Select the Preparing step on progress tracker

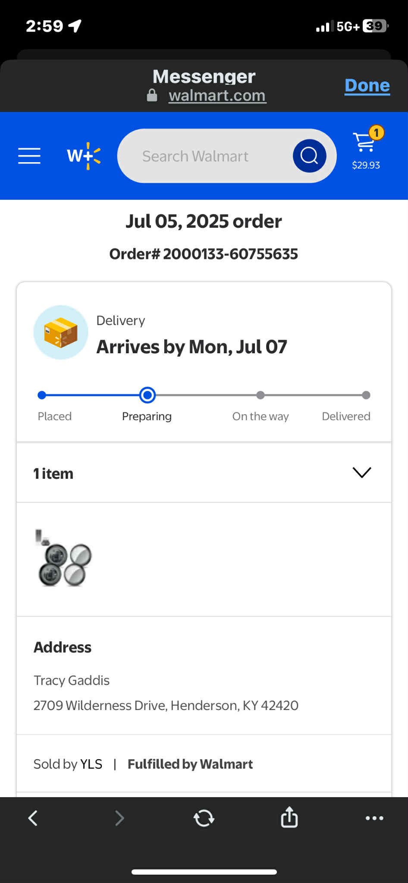tap(148, 395)
